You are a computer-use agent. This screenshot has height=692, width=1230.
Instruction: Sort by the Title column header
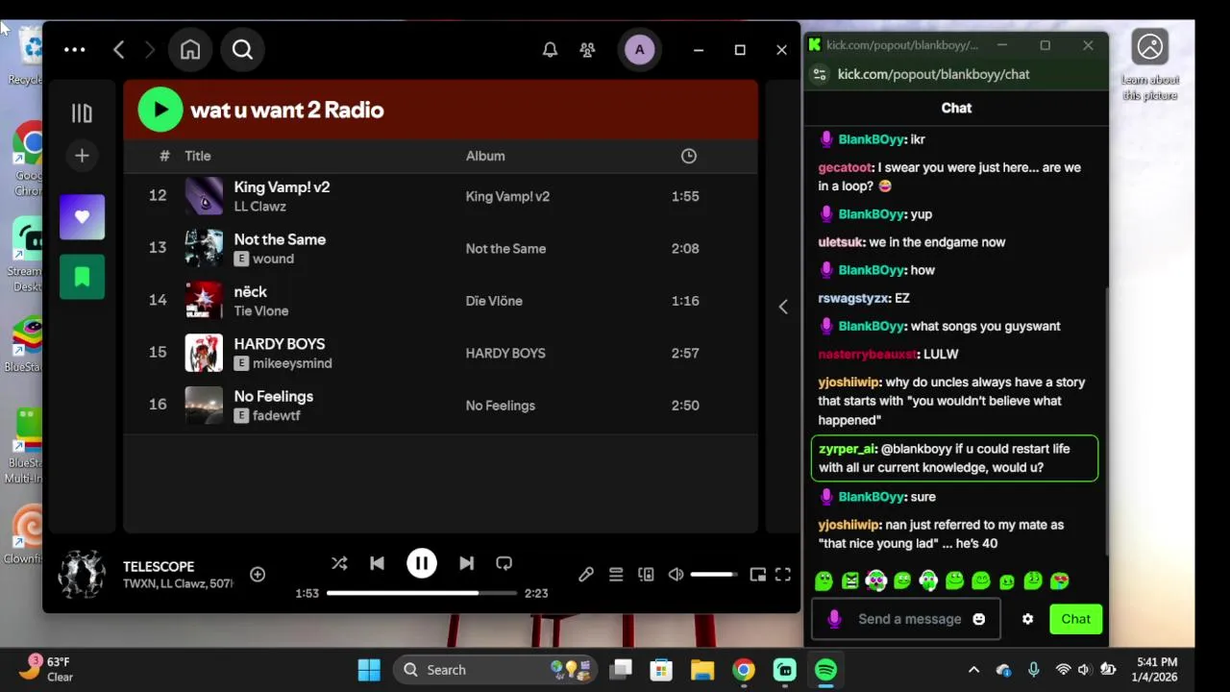[x=198, y=156]
